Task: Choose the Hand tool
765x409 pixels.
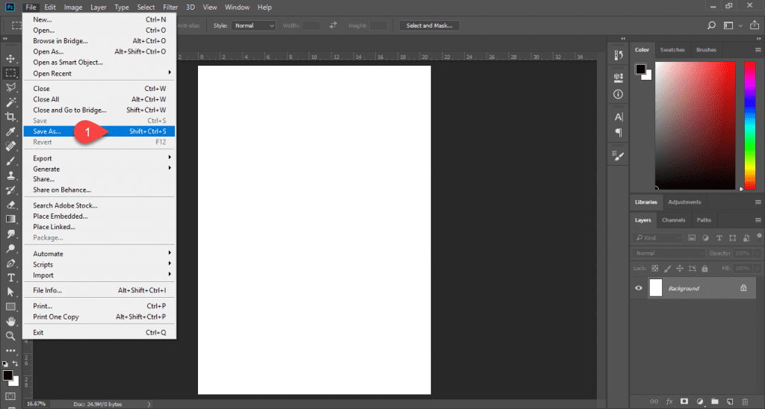Action: (10, 321)
